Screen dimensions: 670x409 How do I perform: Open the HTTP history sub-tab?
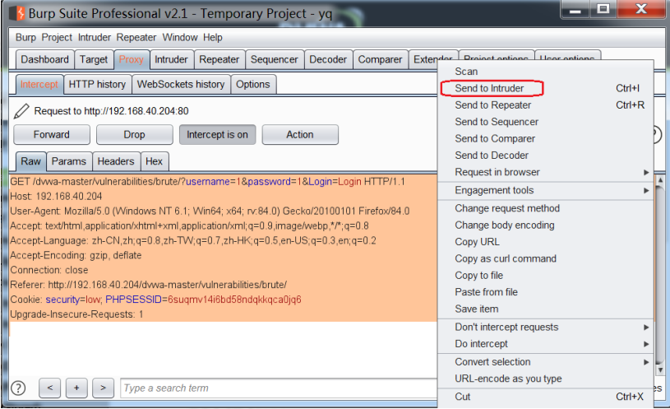[98, 84]
